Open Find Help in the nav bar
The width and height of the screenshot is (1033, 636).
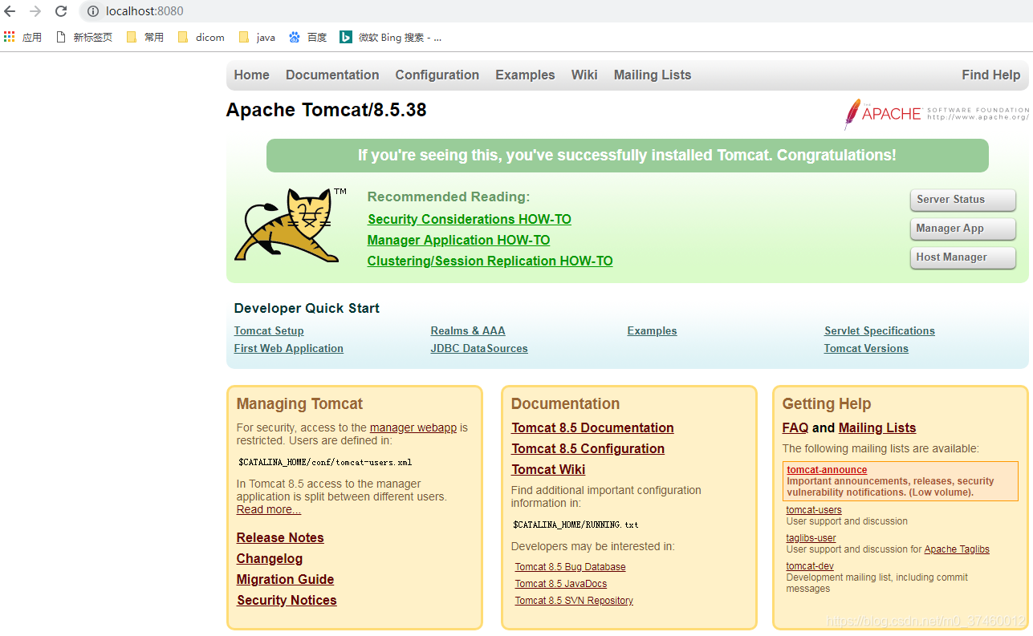[990, 75]
